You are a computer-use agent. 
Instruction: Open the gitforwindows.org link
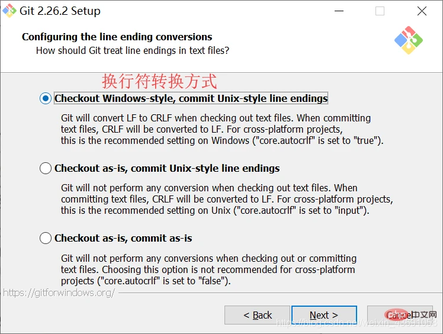[59, 293]
